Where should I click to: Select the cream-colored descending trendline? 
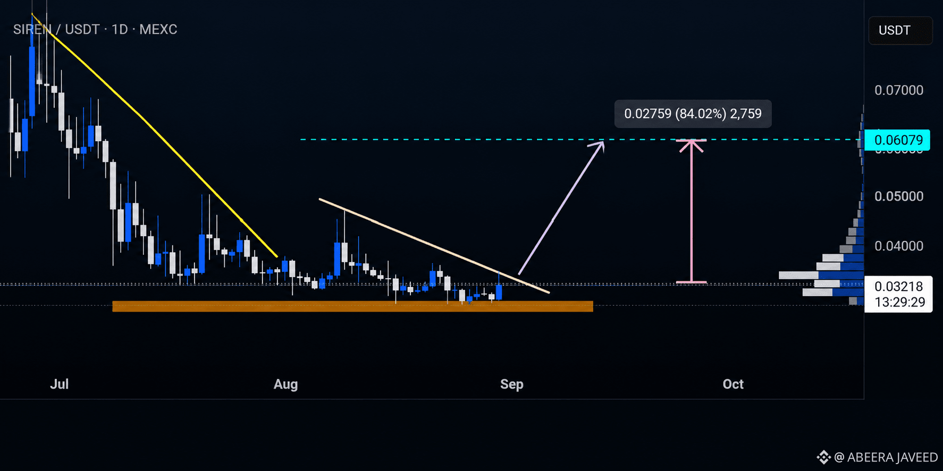[434, 246]
